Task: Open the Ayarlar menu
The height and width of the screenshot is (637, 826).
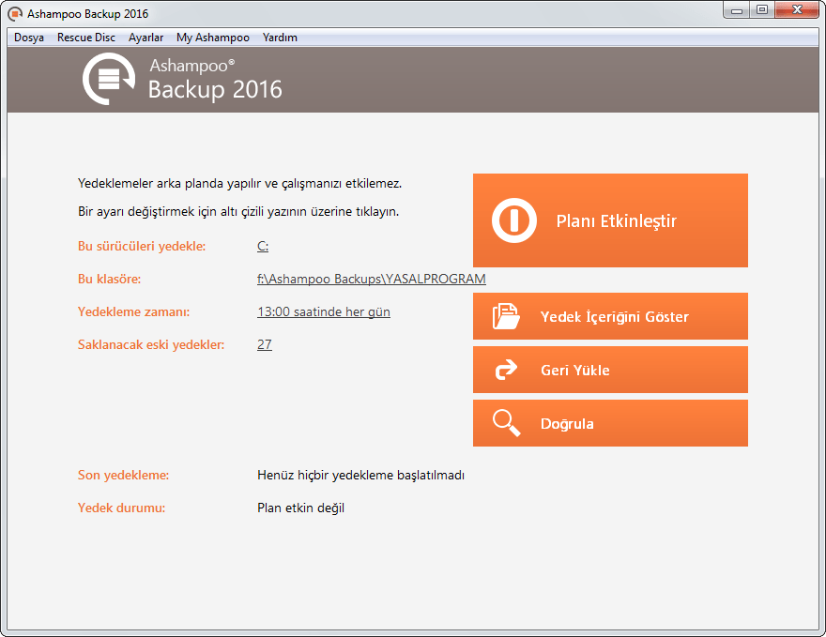Action: click(145, 38)
